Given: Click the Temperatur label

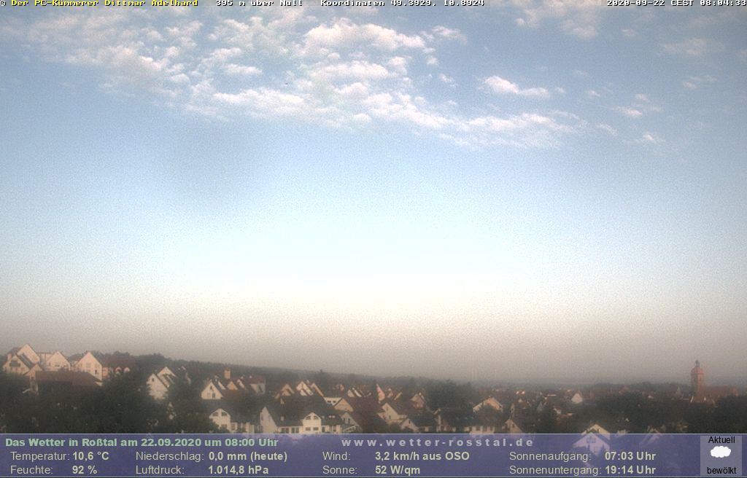Looking at the screenshot, I should (x=39, y=456).
